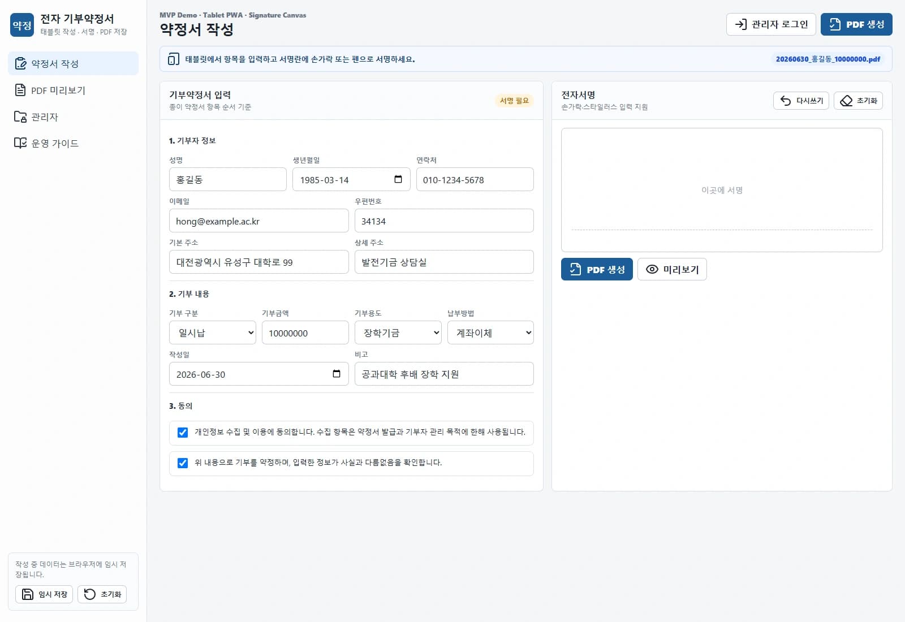
Task: Click PDF 생성 button below signature canvas
Action: pyautogui.click(x=597, y=269)
